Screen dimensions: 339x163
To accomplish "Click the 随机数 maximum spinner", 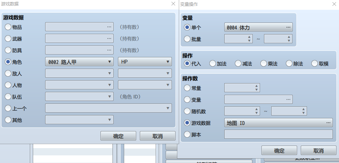I will coord(289,111).
